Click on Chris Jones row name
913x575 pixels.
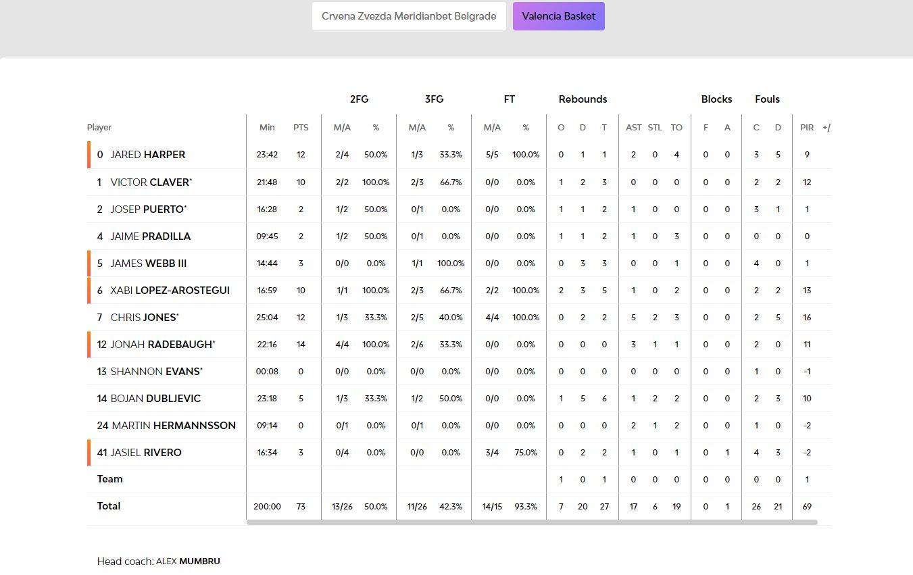tap(143, 317)
